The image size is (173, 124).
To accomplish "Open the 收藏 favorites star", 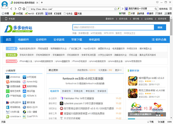I will pyautogui.click(x=5, y=13).
